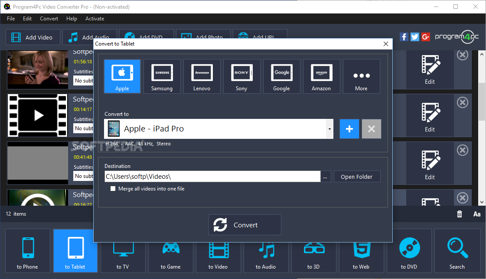Select the to Web conversion

pyautogui.click(x=362, y=258)
